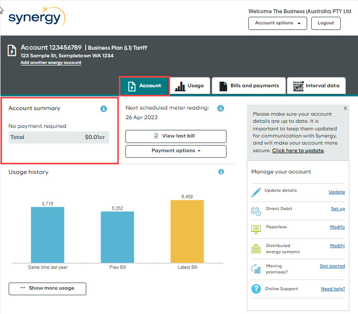
Task: Click Modify link for Distributed energy systems
Action: [338, 246]
